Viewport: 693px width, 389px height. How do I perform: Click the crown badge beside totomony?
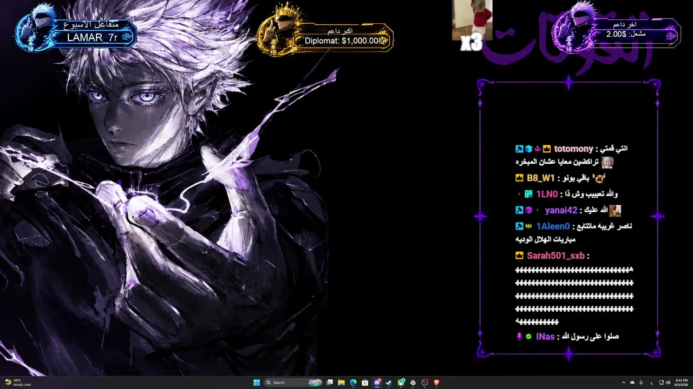[546, 149]
